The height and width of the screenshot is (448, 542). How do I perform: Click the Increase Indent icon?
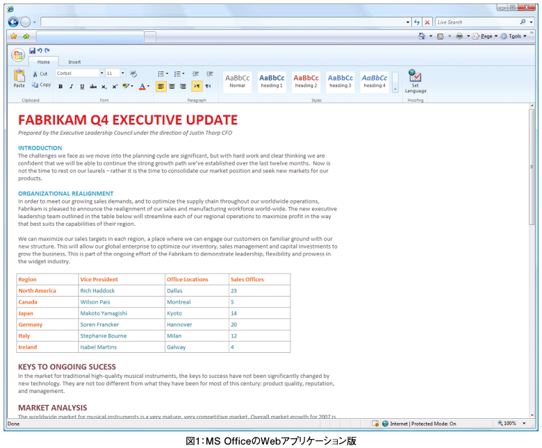coord(210,74)
